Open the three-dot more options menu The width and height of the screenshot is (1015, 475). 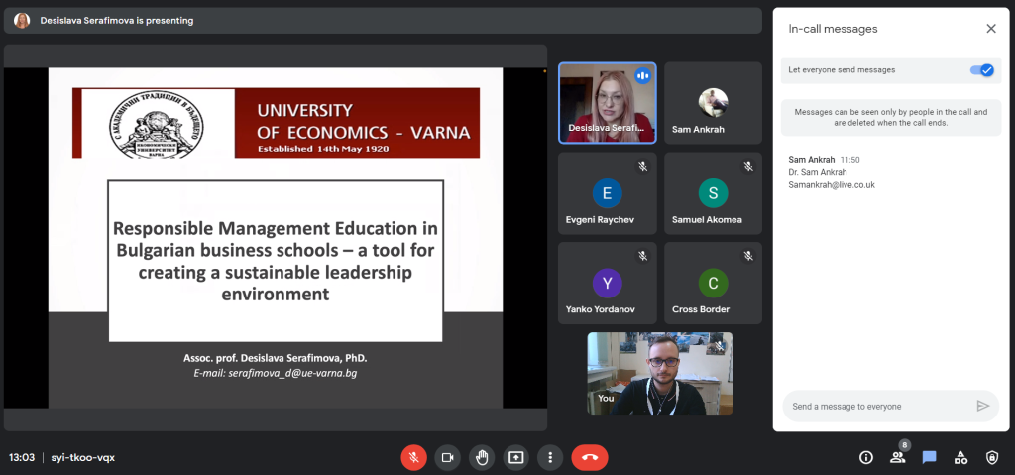(x=549, y=457)
